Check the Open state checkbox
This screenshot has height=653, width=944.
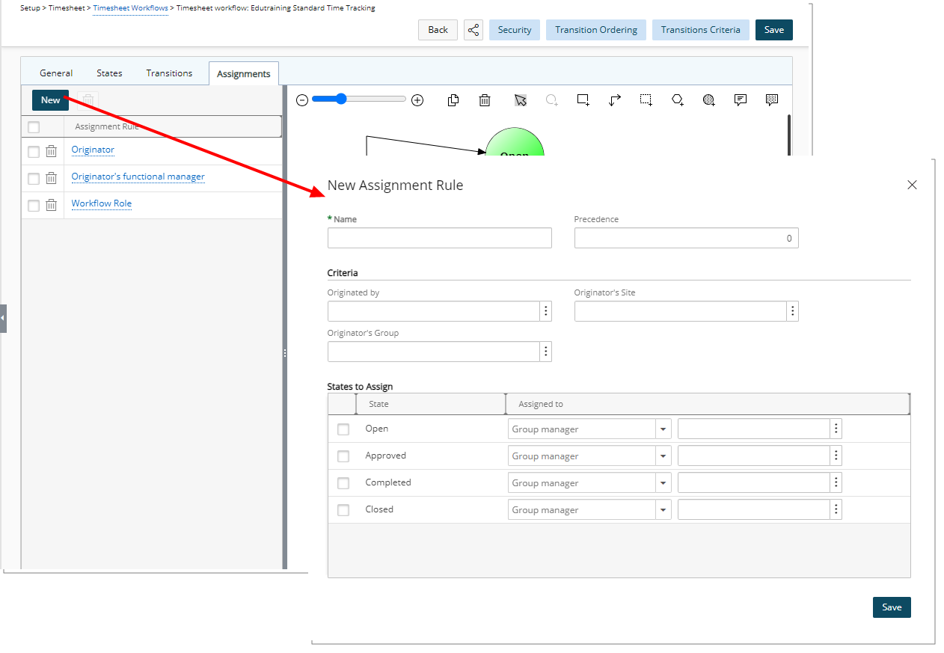pyautogui.click(x=343, y=429)
